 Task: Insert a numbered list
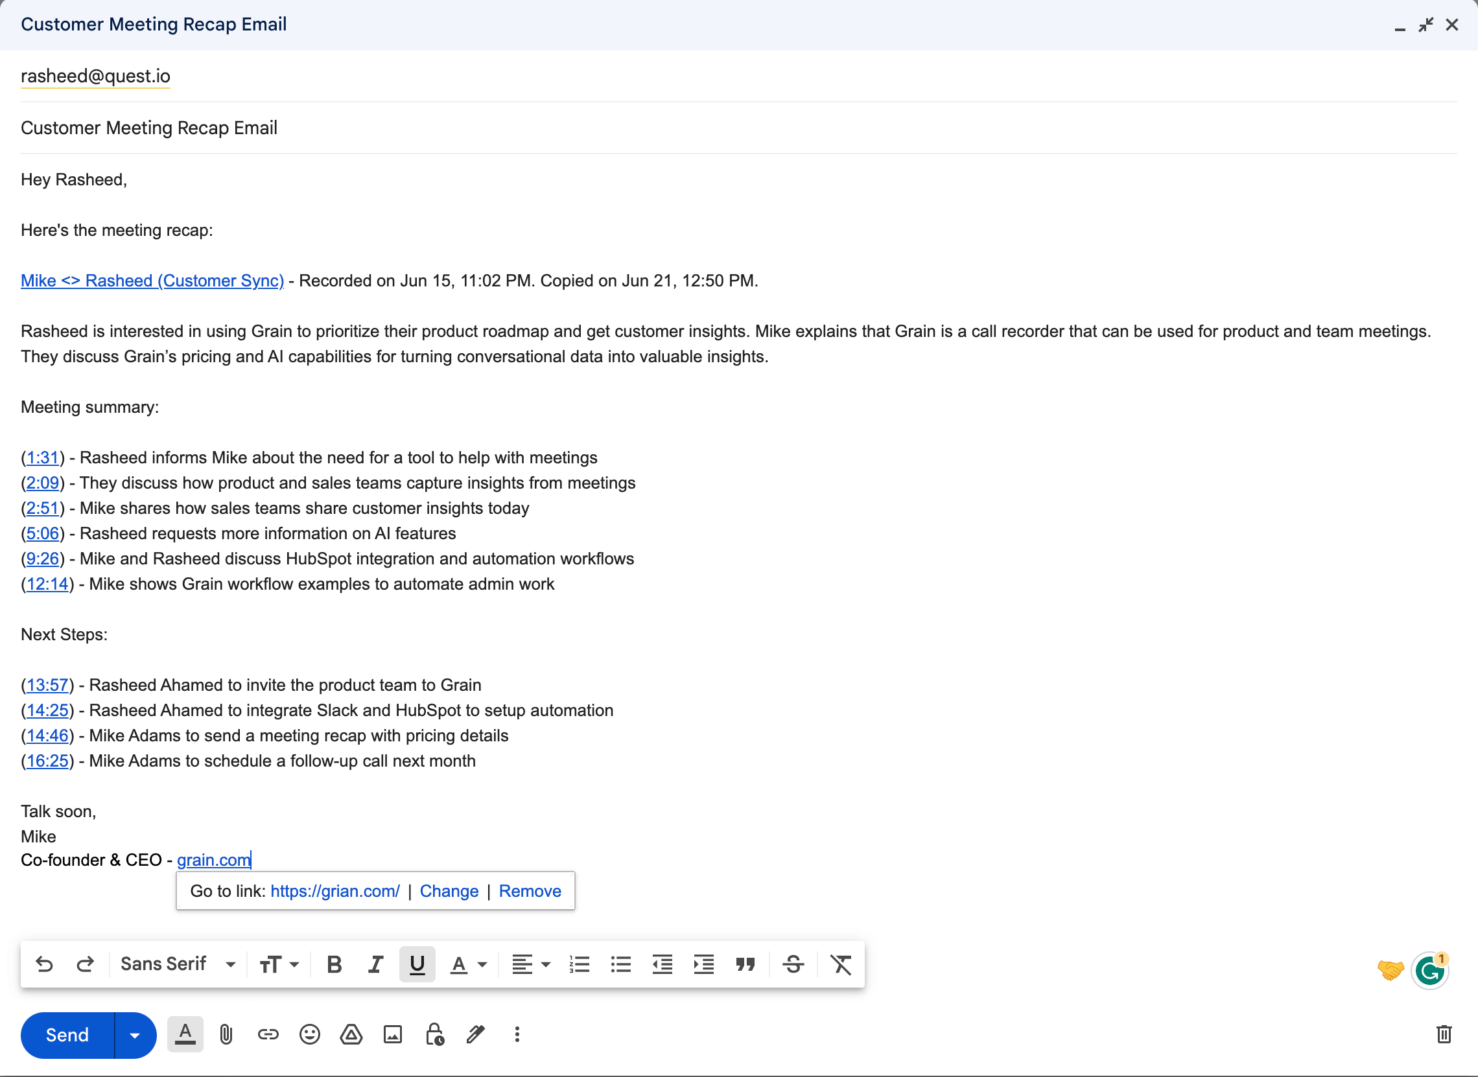coord(580,964)
